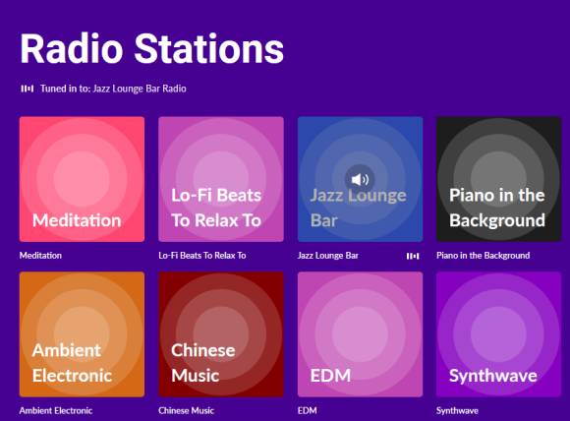570x421 pixels.
Task: Click the Jazz Lounge Bar caption link
Action: pyautogui.click(x=328, y=256)
